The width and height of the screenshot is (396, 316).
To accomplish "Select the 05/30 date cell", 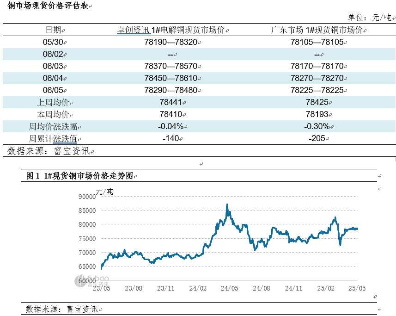I will pos(53,42).
